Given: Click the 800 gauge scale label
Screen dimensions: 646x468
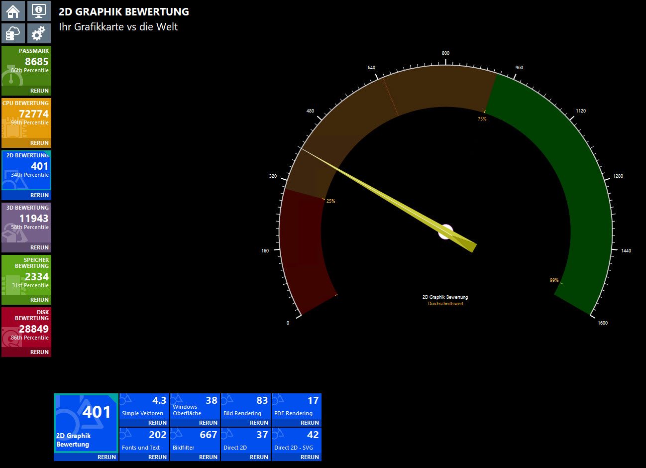Looking at the screenshot, I should 445,53.
